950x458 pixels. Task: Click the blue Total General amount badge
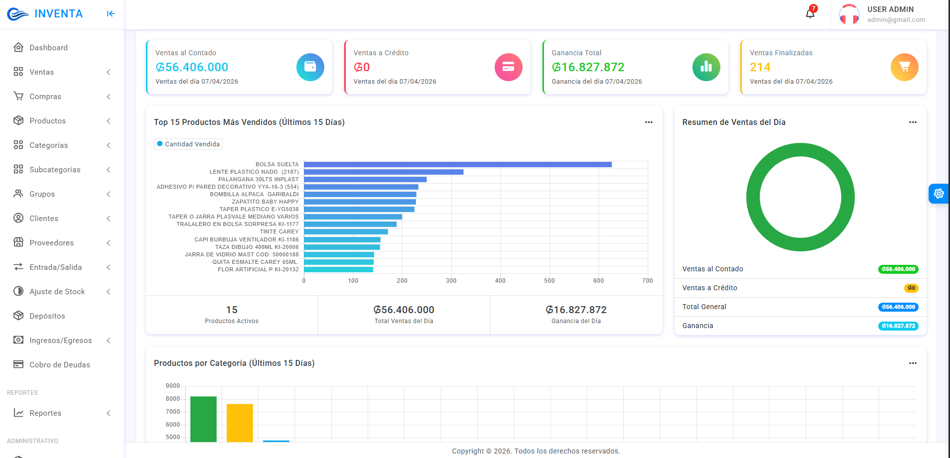[x=898, y=307]
